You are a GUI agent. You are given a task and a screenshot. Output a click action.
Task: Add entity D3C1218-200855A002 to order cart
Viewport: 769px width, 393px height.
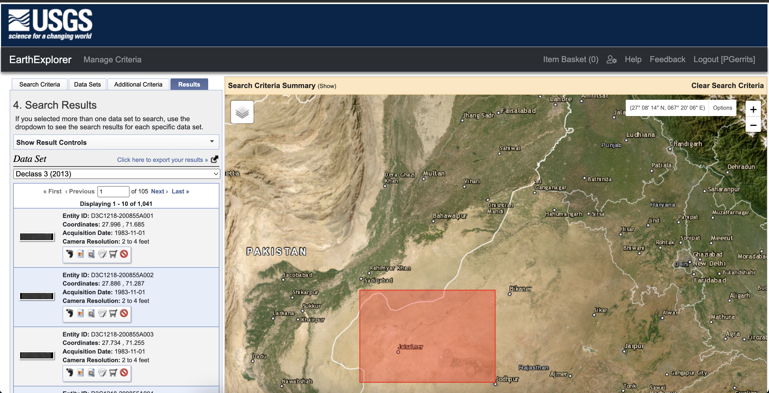[x=113, y=313]
